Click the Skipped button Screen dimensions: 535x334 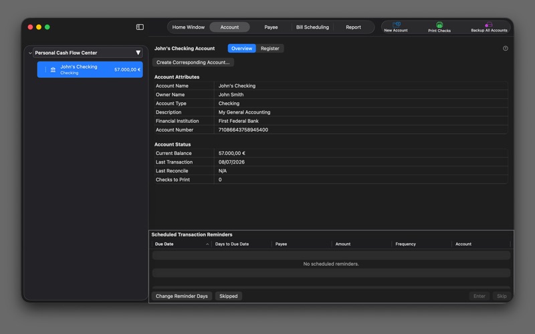228,296
